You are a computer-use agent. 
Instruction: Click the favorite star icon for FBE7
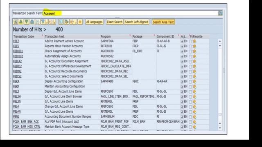[194, 41]
